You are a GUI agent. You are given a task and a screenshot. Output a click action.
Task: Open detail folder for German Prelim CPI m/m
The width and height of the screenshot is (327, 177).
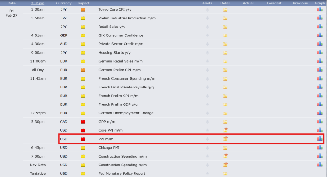coord(225,70)
